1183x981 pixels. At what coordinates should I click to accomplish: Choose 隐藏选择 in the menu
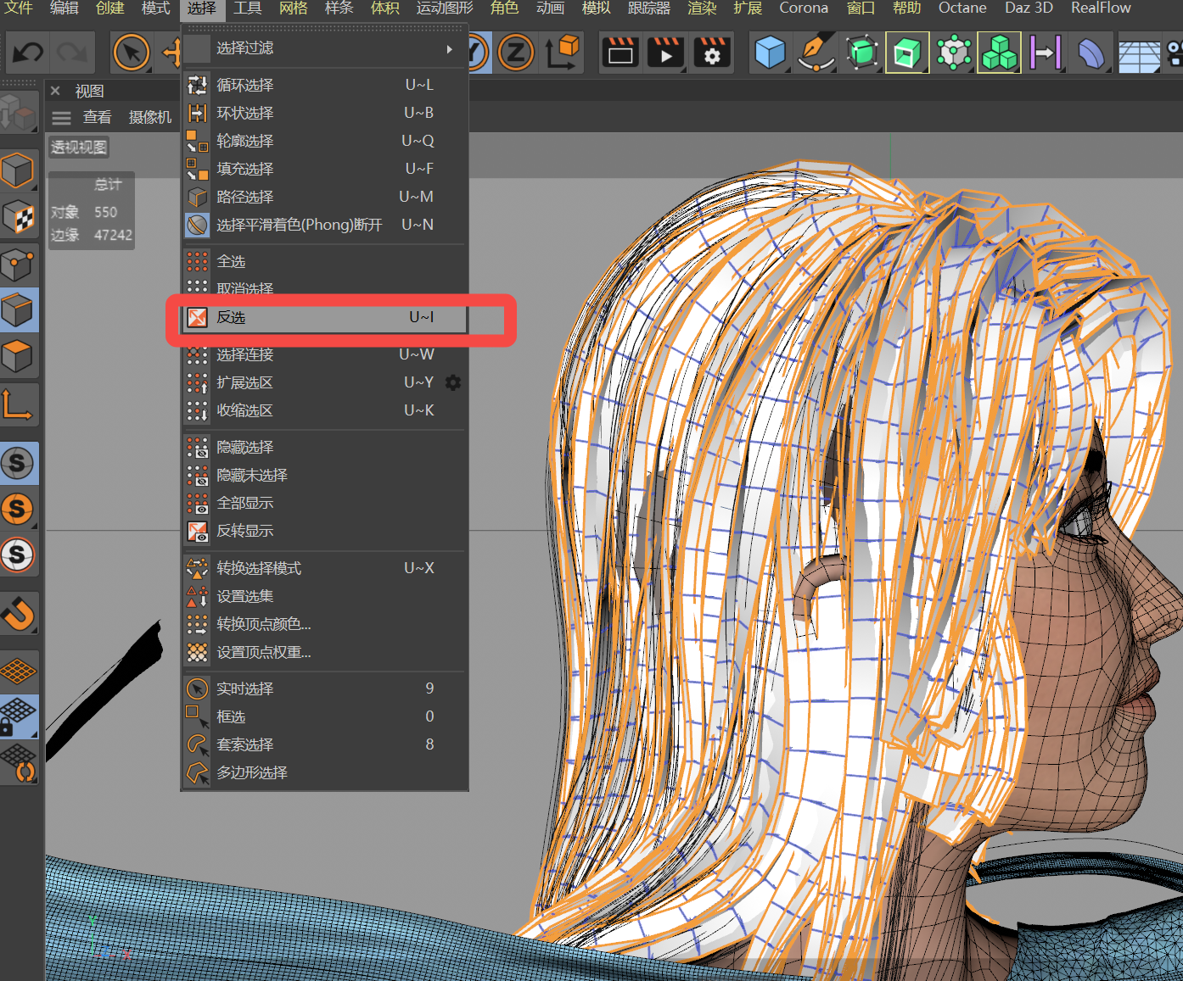click(325, 447)
